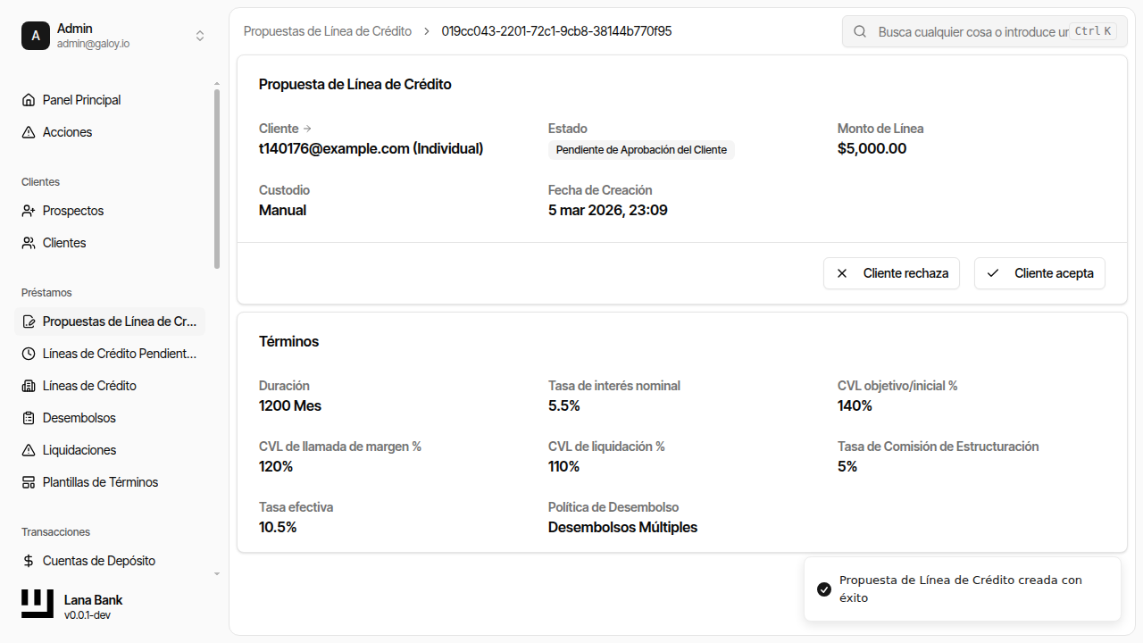Go to Liquidaciones section

(79, 450)
